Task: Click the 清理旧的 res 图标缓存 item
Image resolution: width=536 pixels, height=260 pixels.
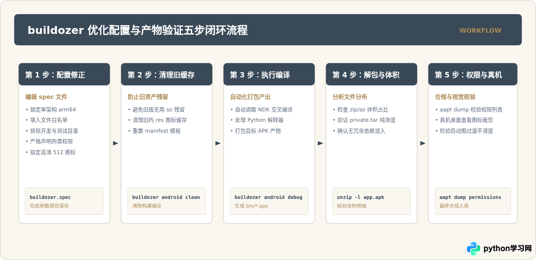Action: [157, 120]
